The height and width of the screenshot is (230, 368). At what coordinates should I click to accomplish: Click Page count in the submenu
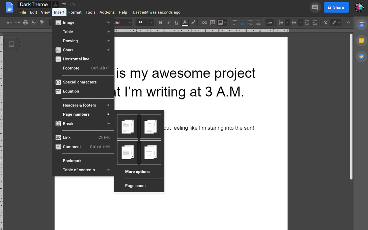[135, 185]
